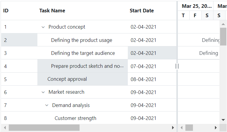Sort by the Task Name column header
This screenshot has width=227, height=132.
(52, 11)
